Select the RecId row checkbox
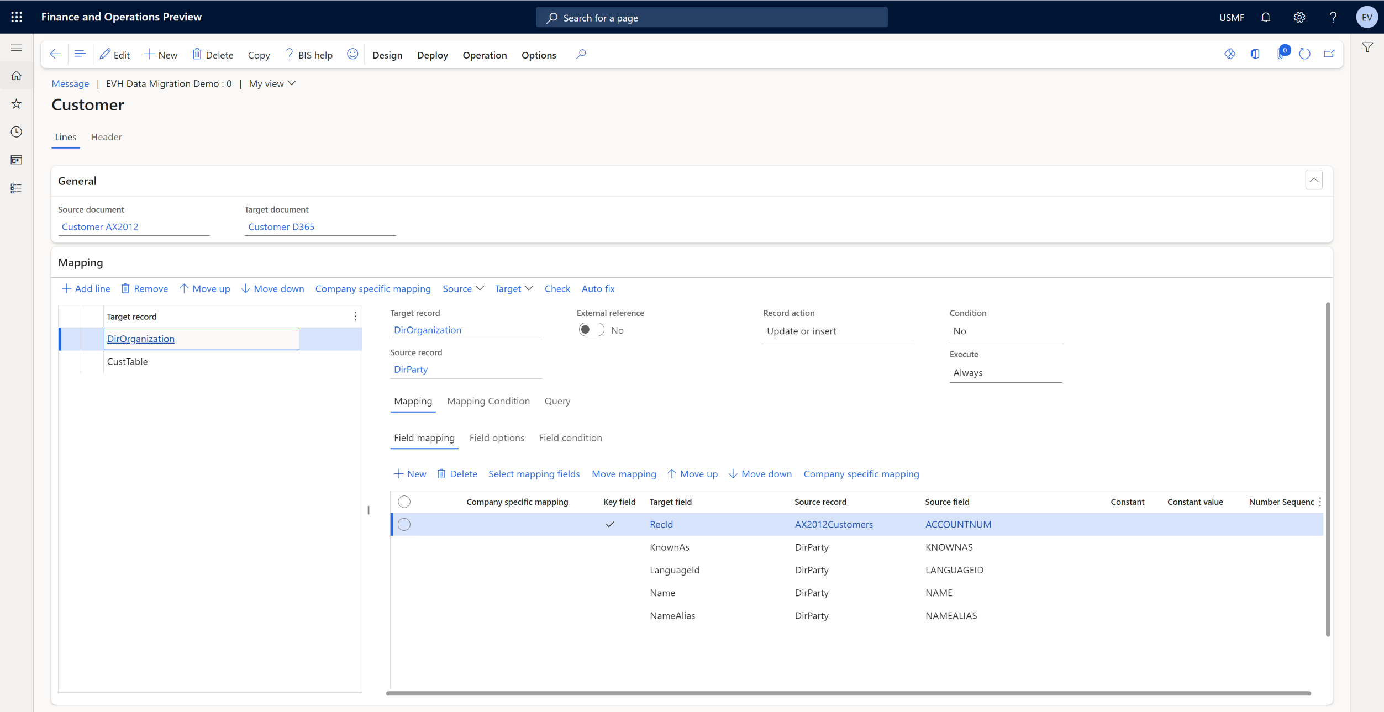 tap(404, 524)
